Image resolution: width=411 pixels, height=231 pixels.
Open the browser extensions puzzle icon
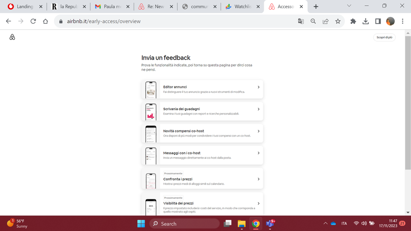point(353,21)
